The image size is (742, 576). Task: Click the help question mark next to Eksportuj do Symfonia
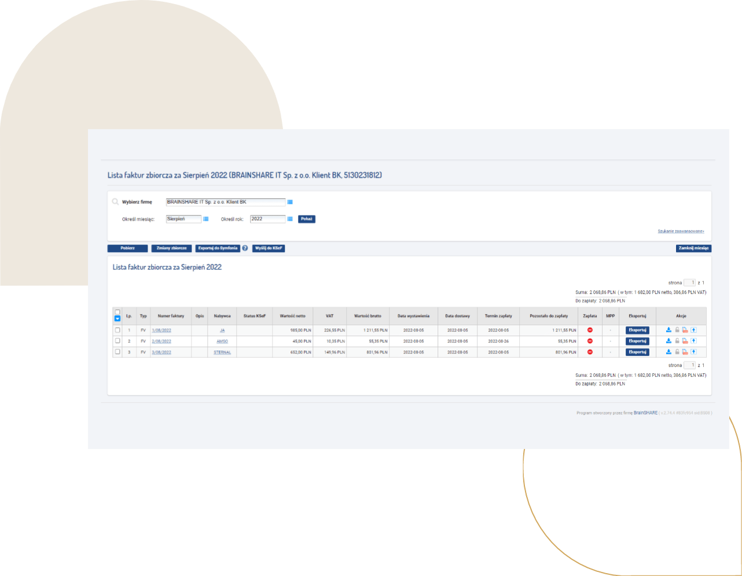click(x=245, y=248)
